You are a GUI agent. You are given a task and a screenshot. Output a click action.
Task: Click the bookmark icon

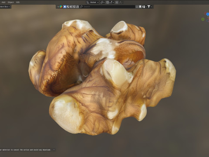[140, 7]
